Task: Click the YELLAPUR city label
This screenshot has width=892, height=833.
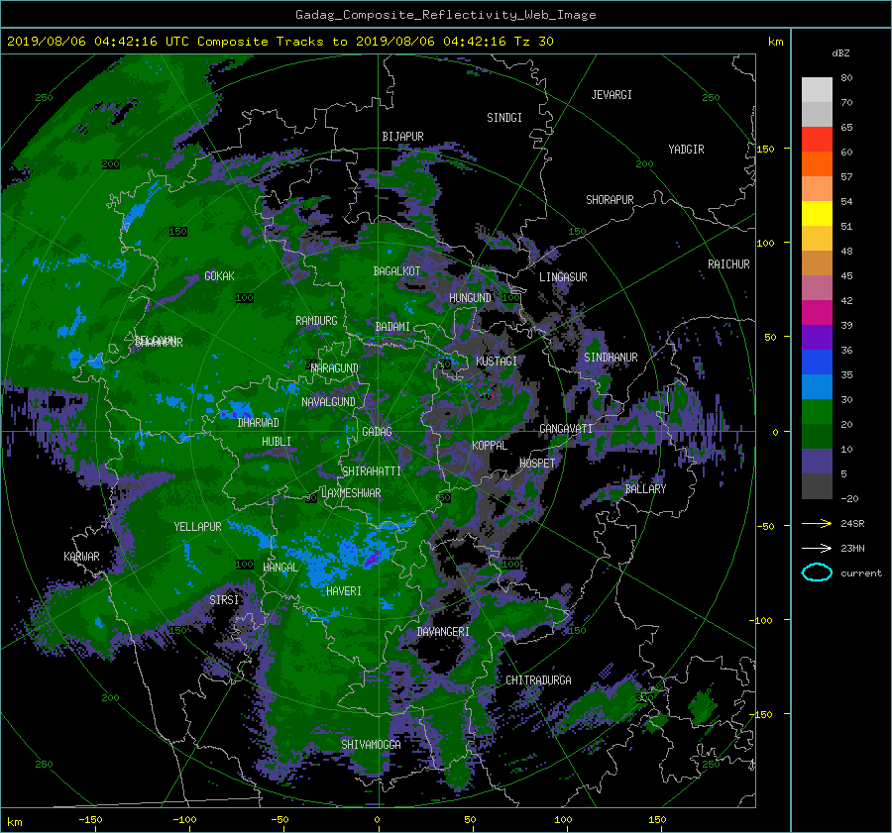Action: (197, 527)
